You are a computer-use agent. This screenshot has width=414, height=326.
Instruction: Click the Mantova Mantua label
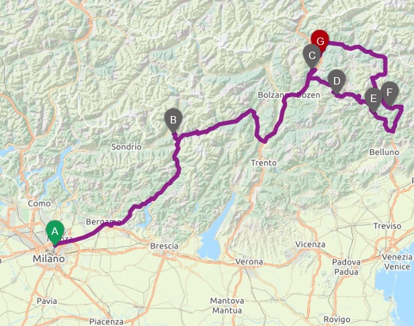pyautogui.click(x=227, y=305)
